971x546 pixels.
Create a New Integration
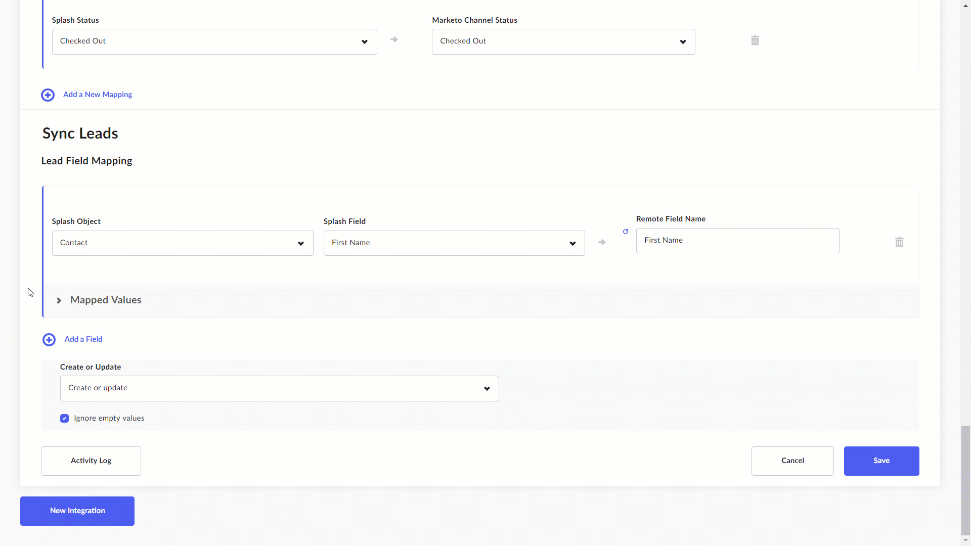click(x=77, y=511)
